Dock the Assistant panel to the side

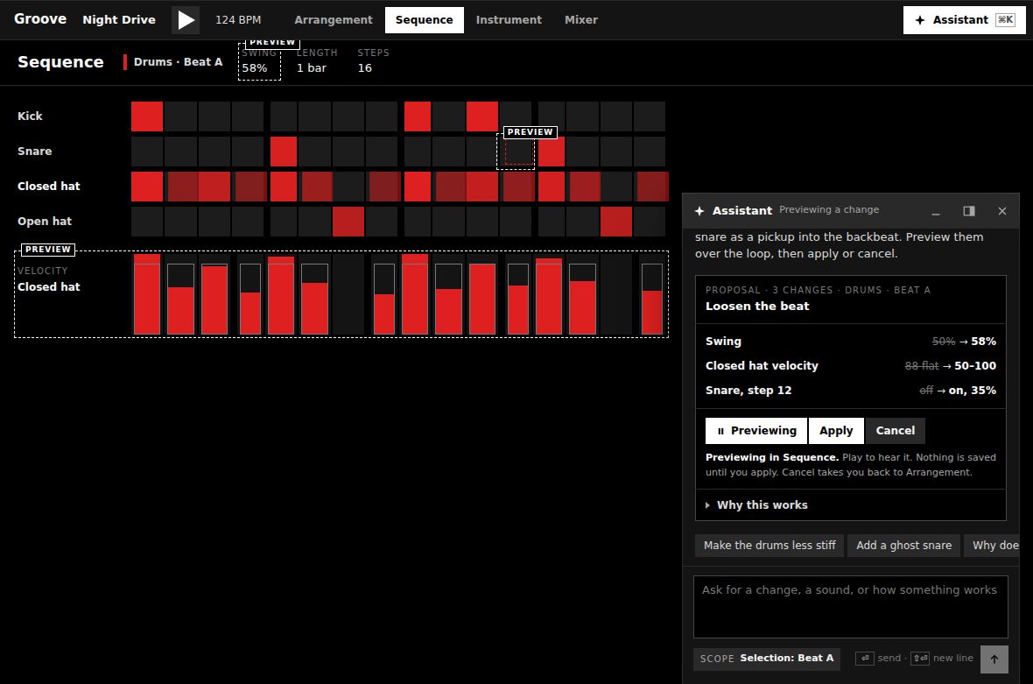(968, 211)
